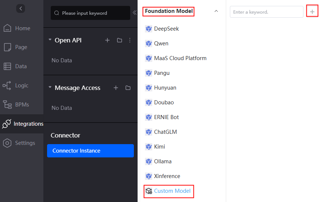Open the Settings hexagon icon
This screenshot has width=320, height=202.
coord(7,143)
